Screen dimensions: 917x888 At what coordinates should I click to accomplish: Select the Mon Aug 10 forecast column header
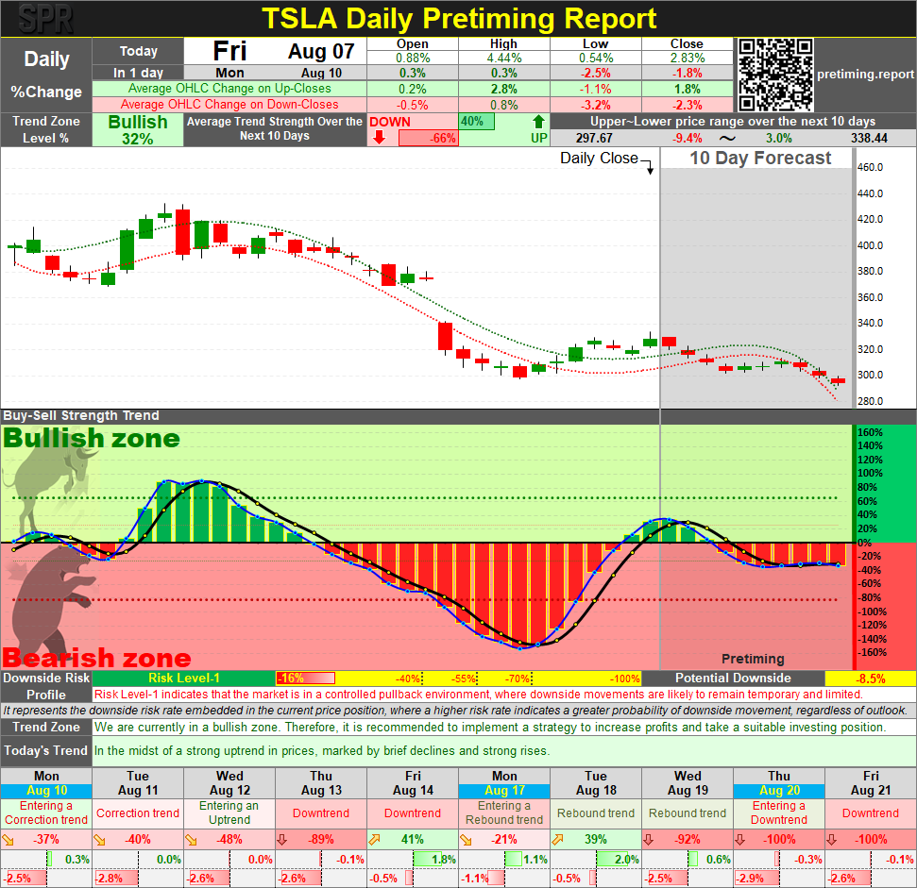(x=46, y=783)
